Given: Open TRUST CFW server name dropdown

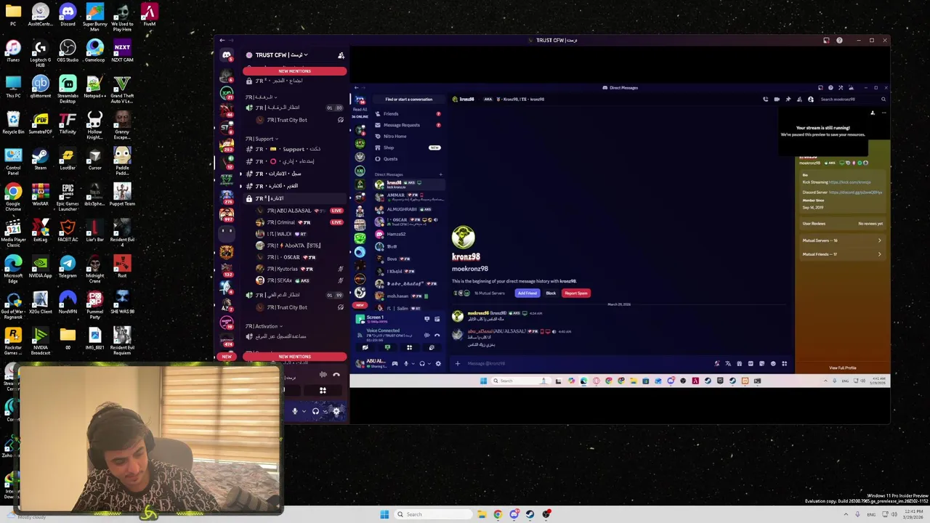Looking at the screenshot, I should click(x=281, y=55).
